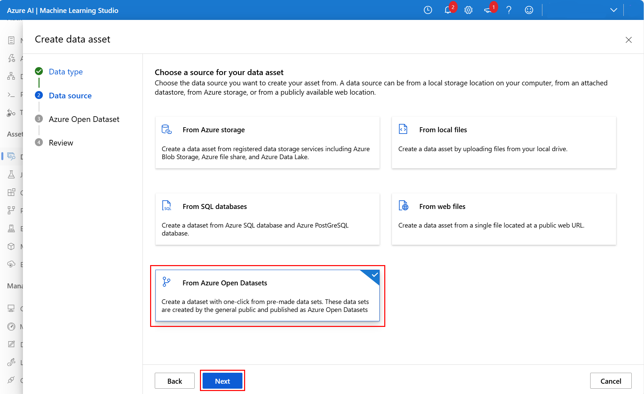Open the Designer from the sidebar
Viewport: 644px width, 394px height.
pos(12,76)
